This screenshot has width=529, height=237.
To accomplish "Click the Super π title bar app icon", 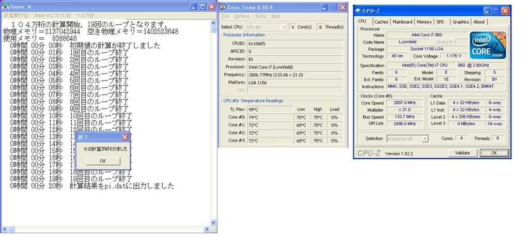I will (x=5, y=6).
